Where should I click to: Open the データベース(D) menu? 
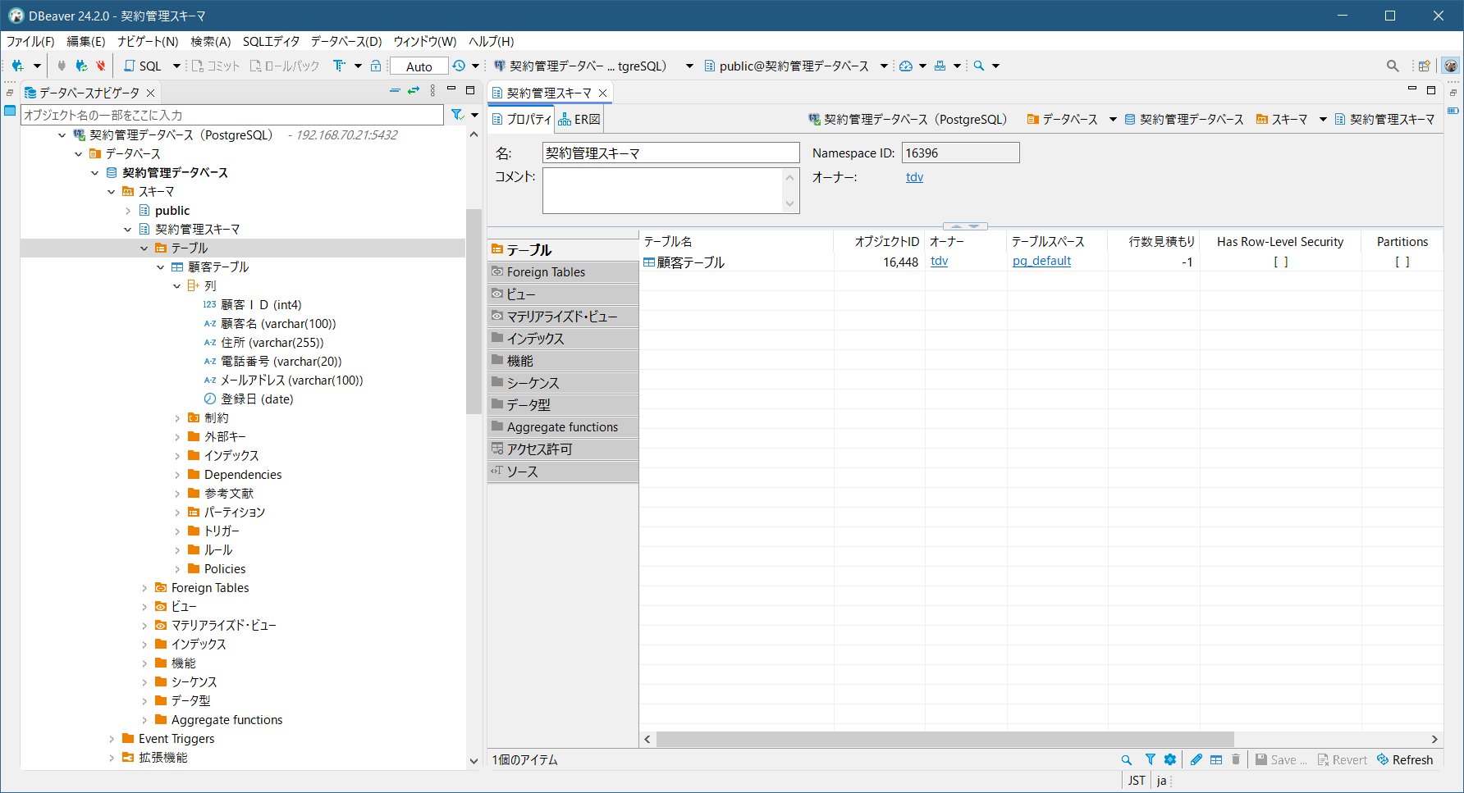tap(346, 42)
